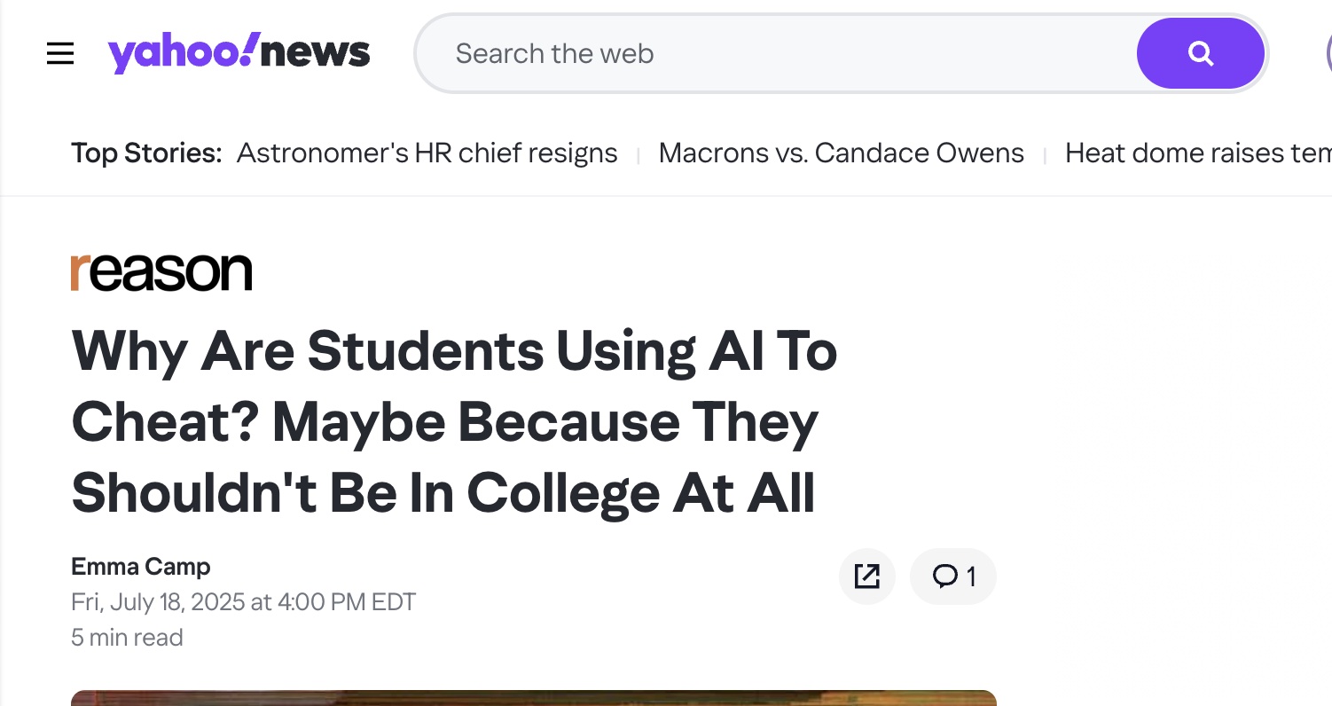Focus the "Search the web" field
Screen dimensions: 1332x706
pyautogui.click(x=554, y=54)
